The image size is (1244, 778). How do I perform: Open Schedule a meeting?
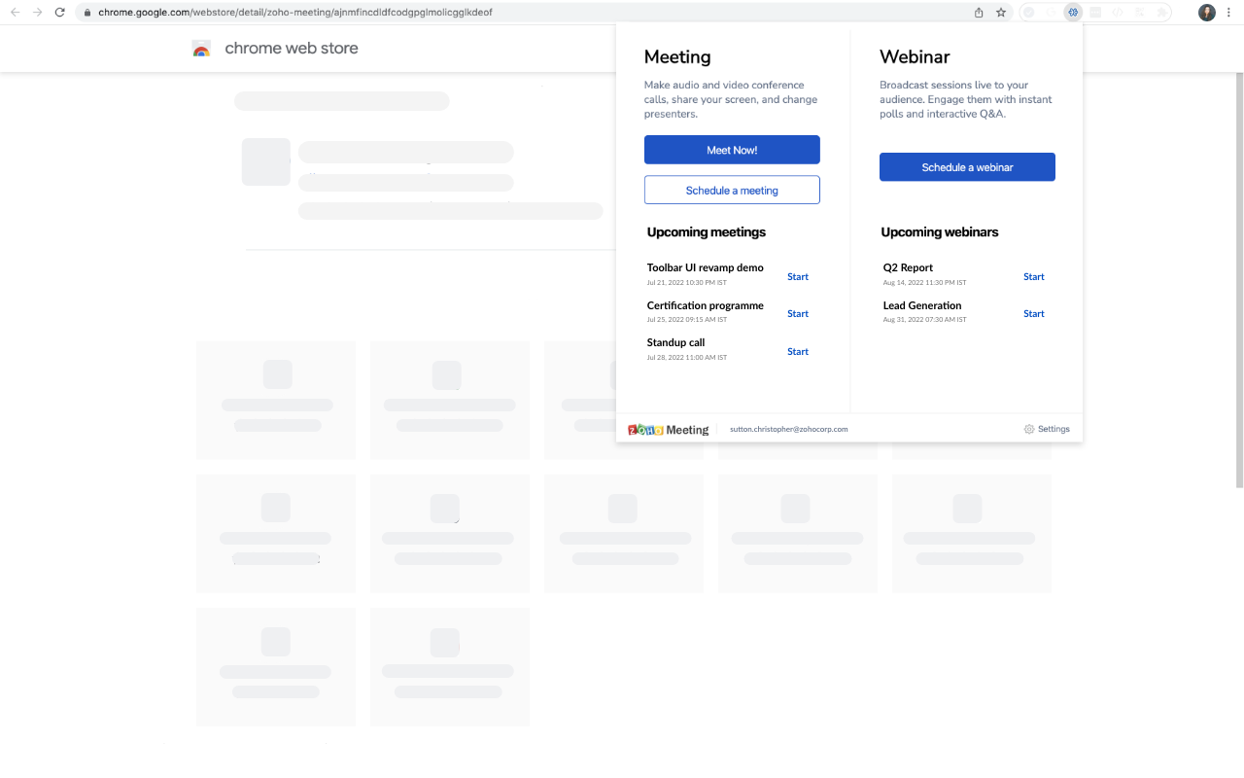click(x=732, y=190)
